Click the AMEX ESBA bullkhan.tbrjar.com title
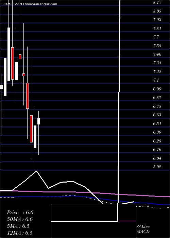The image size is (170, 238). tap(30, 4)
